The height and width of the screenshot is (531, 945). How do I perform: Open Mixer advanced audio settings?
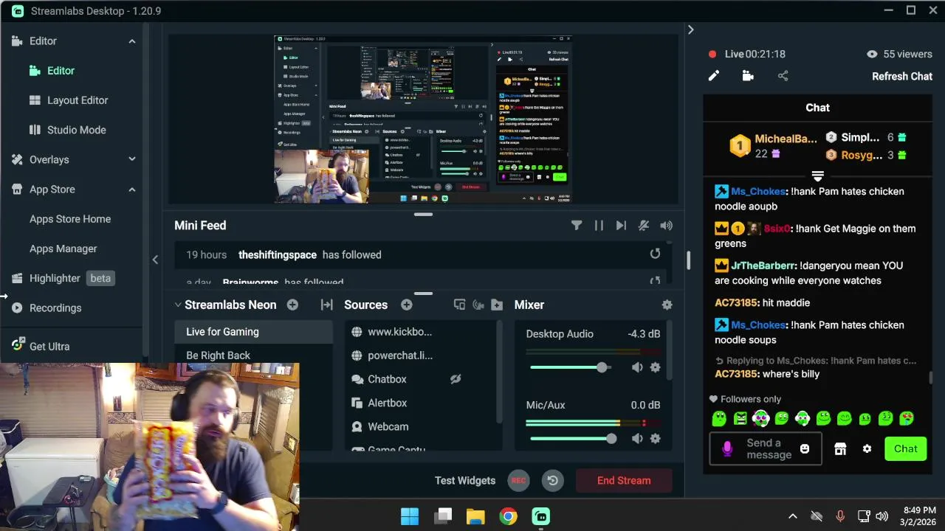667,305
